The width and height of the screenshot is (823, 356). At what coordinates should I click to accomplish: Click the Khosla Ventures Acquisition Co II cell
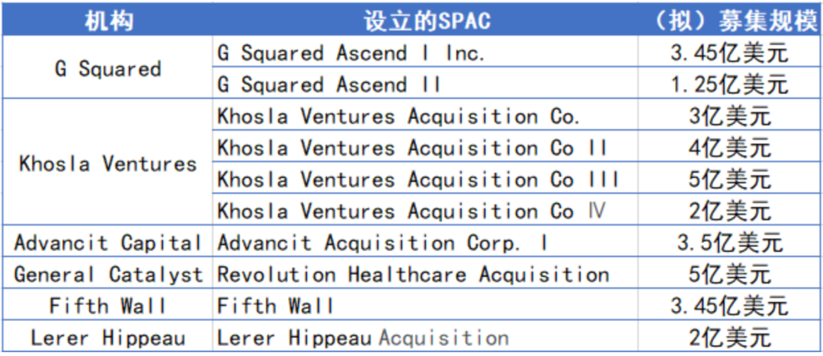(x=411, y=148)
